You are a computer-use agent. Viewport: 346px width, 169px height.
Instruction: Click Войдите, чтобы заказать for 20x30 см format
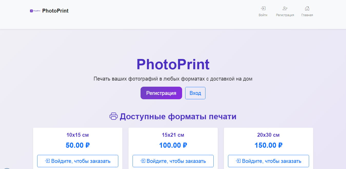268,161
